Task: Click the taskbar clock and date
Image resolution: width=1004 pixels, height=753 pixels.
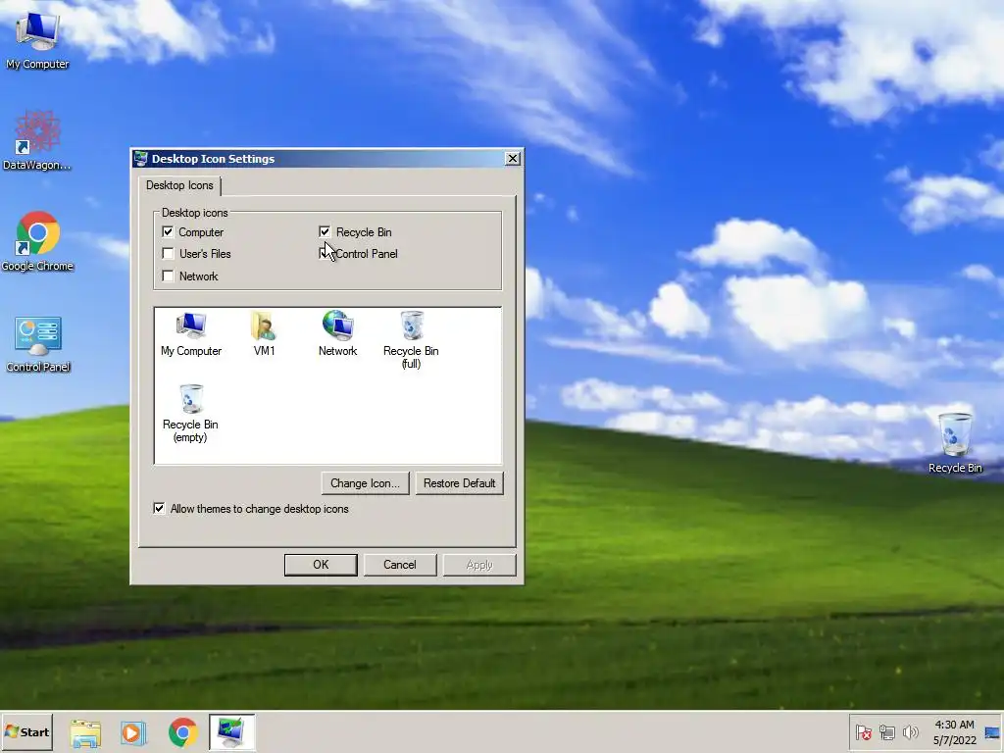Action: pyautogui.click(x=954, y=732)
